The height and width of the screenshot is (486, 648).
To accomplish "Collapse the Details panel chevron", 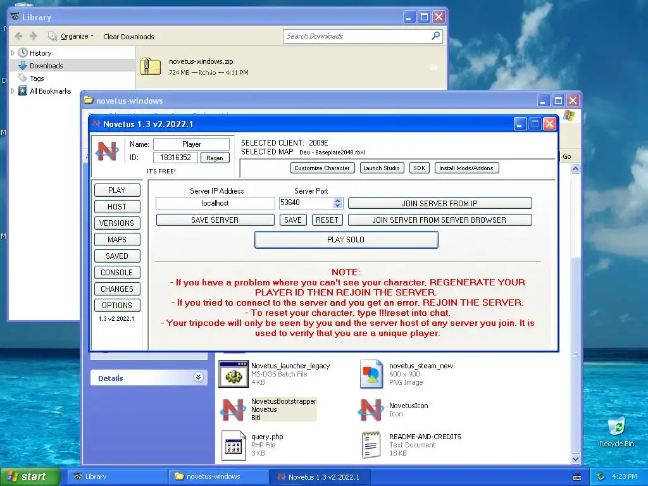I will 198,377.
